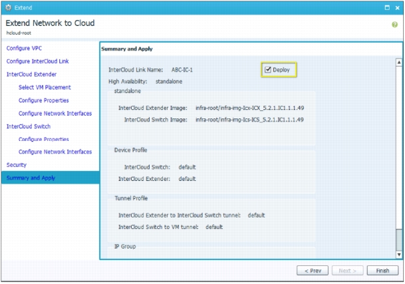Screen dimensions: 405x284
Task: Open Configure Properties under InterCloud Extender
Action: click(x=43, y=100)
